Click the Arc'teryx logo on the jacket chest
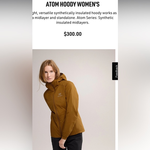Image resolution: width=150 pixels, height=150 pixels. tap(60, 95)
